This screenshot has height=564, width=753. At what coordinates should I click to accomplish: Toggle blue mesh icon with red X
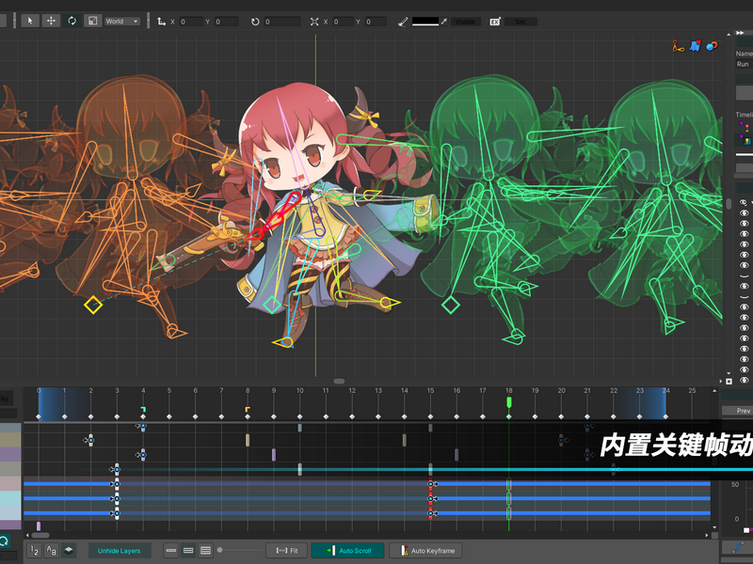coord(696,46)
